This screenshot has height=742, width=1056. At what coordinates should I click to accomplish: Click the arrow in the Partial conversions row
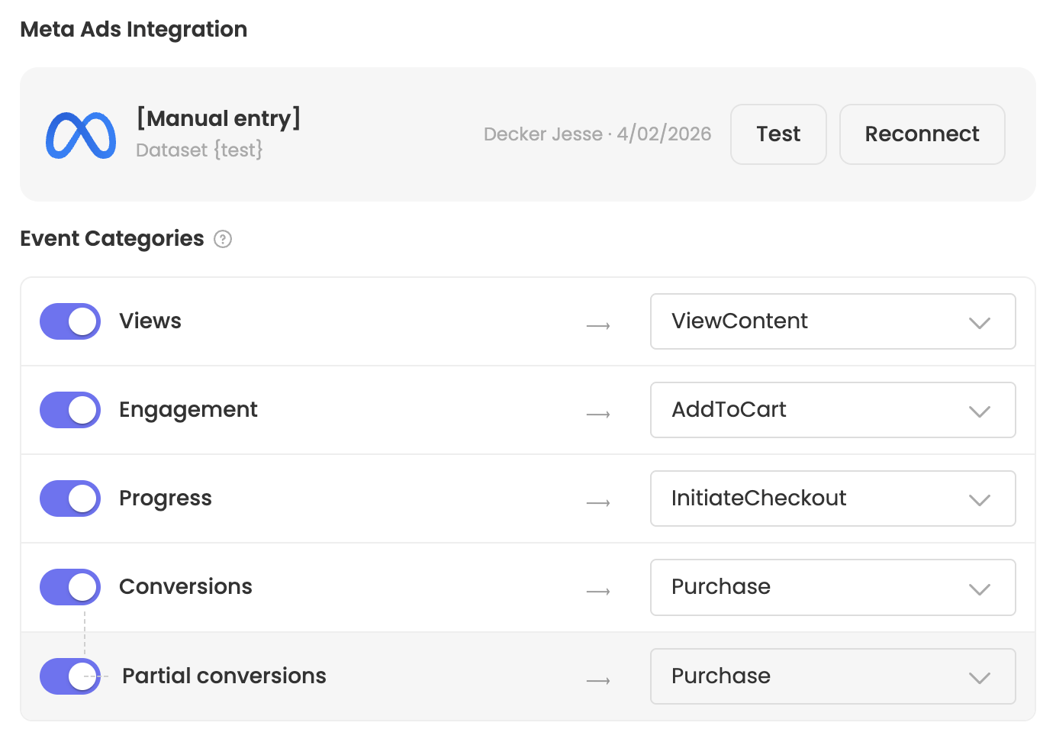click(598, 681)
